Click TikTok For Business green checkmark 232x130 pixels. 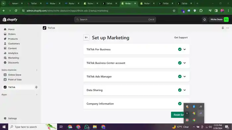180,49
